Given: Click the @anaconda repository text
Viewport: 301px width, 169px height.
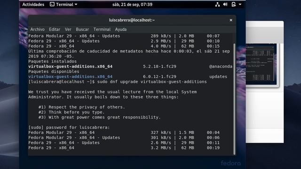Looking at the screenshot, I should (x=221, y=67).
